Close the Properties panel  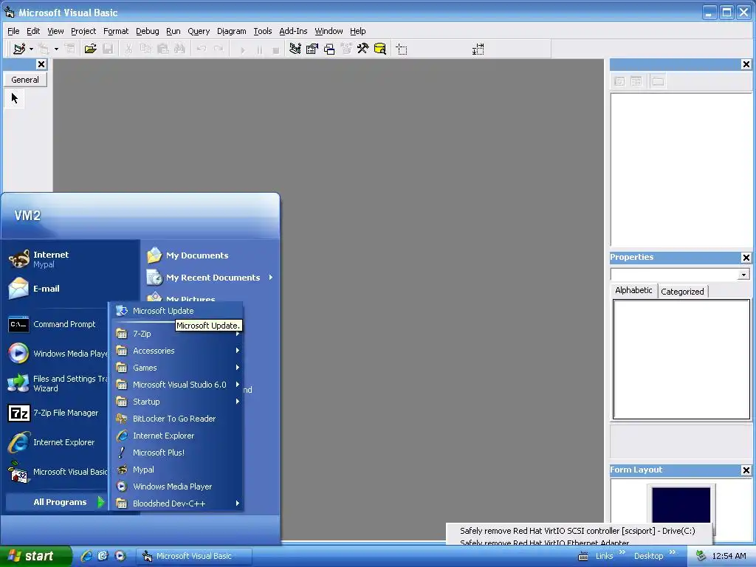click(x=746, y=258)
